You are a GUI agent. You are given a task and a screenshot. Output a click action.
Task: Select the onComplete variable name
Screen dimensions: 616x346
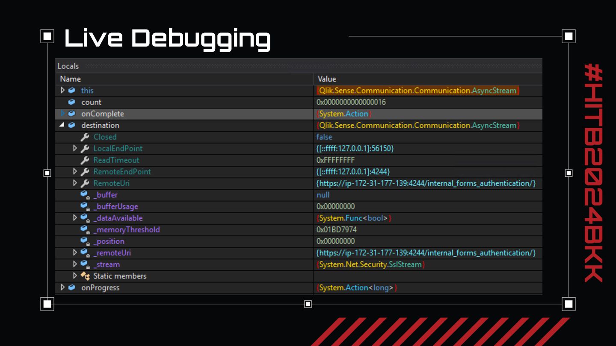point(103,114)
